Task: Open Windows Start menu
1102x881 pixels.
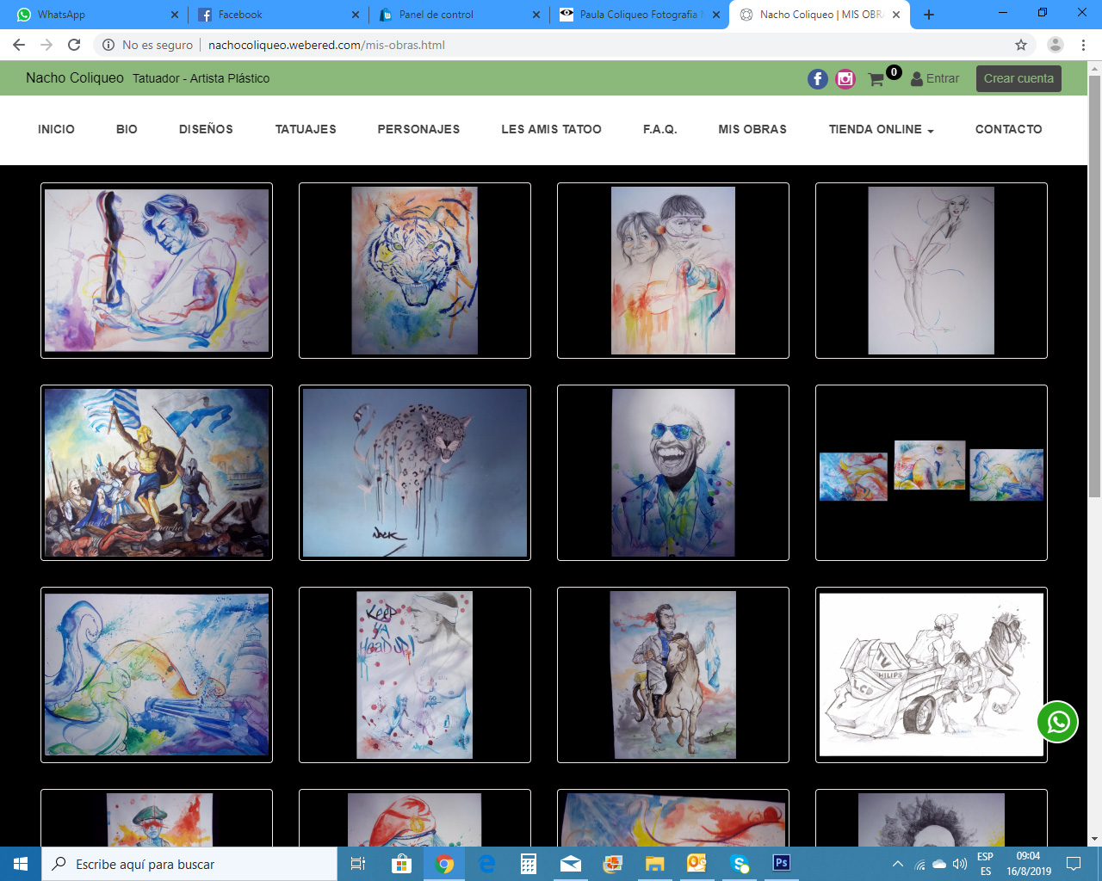Action: (21, 864)
